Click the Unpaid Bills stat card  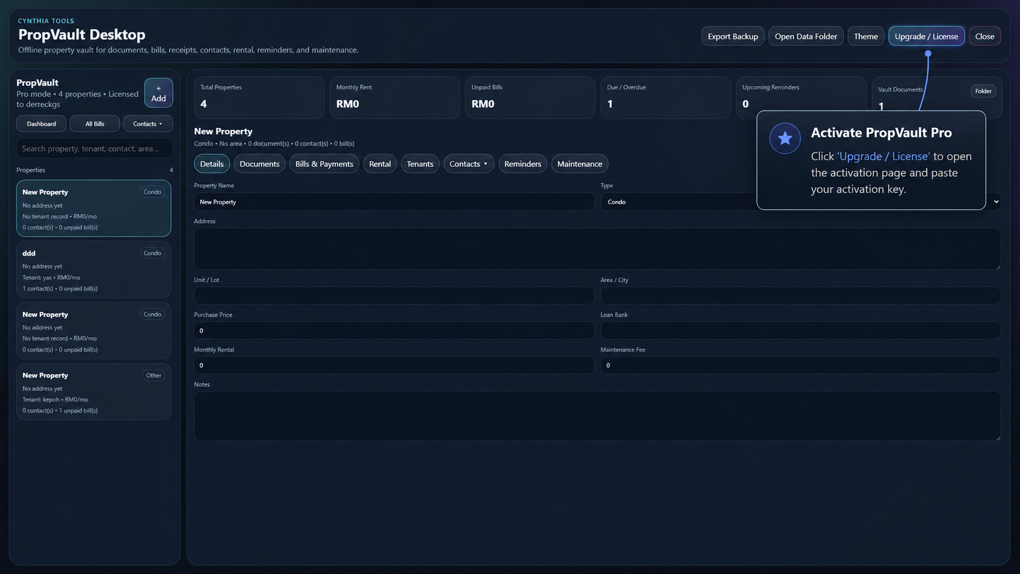point(530,98)
